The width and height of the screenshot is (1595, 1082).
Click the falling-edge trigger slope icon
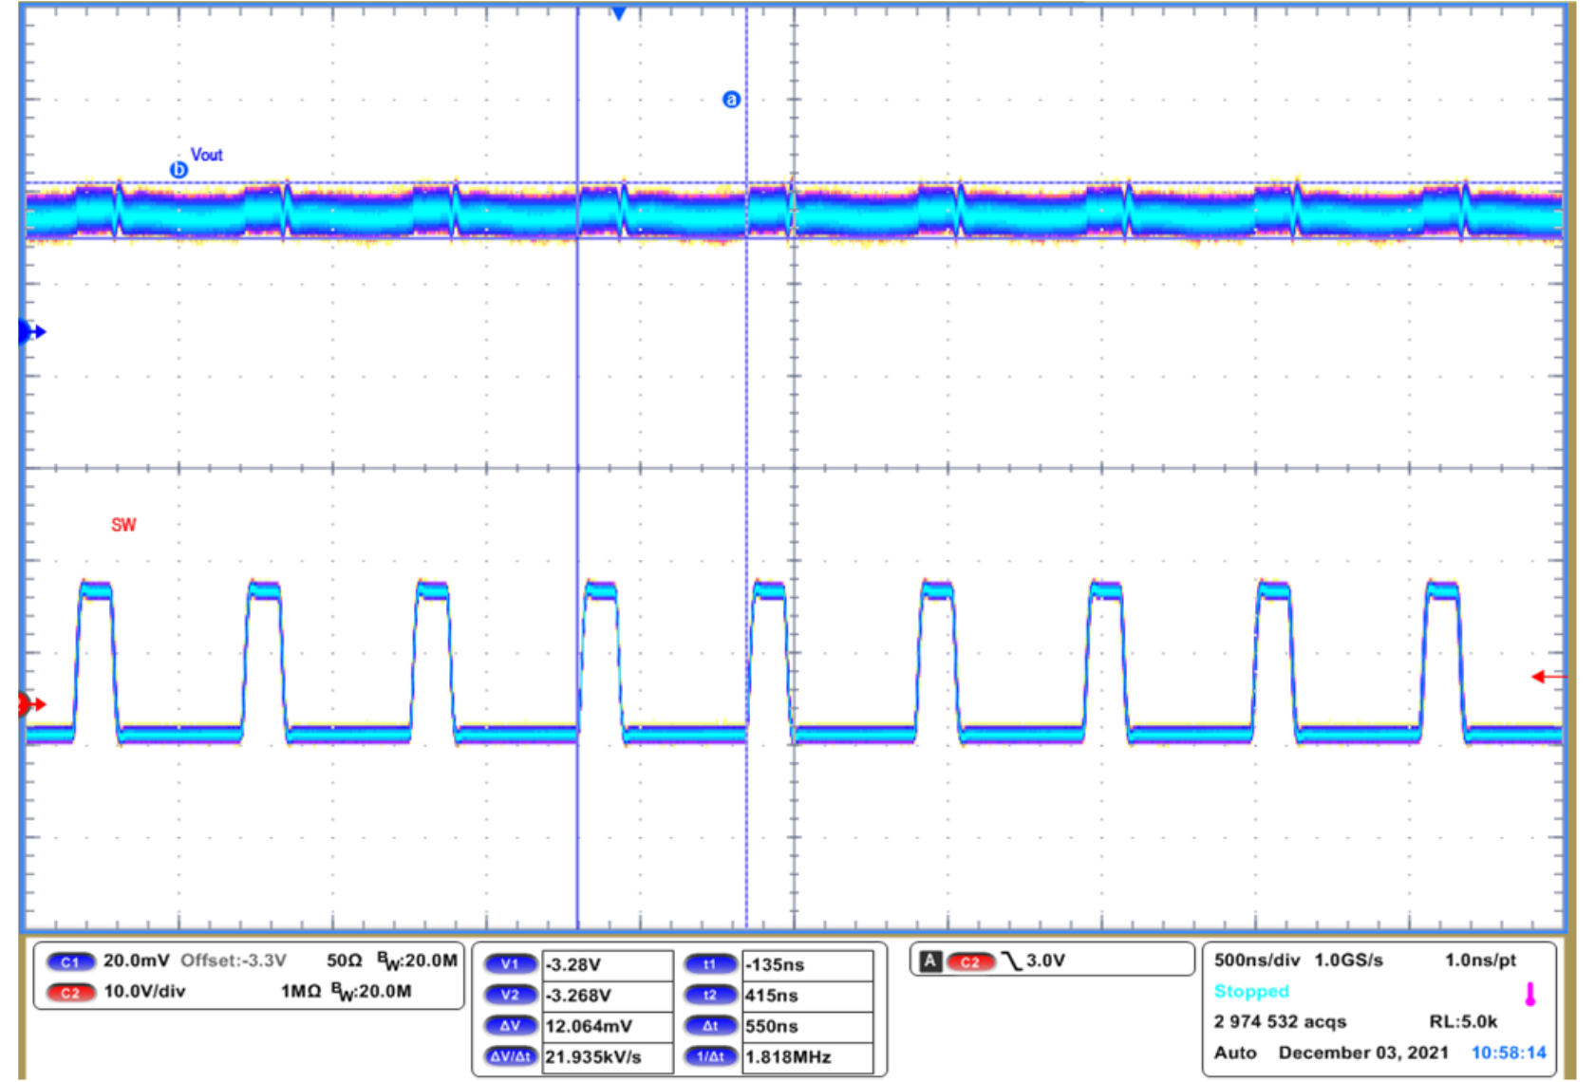click(1012, 961)
